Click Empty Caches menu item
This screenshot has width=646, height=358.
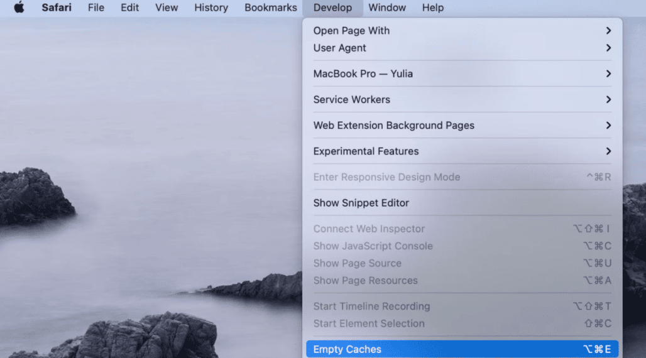pyautogui.click(x=462, y=349)
